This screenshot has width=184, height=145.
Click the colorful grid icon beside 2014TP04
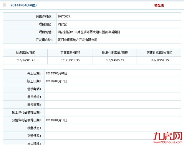(x=5, y=5)
